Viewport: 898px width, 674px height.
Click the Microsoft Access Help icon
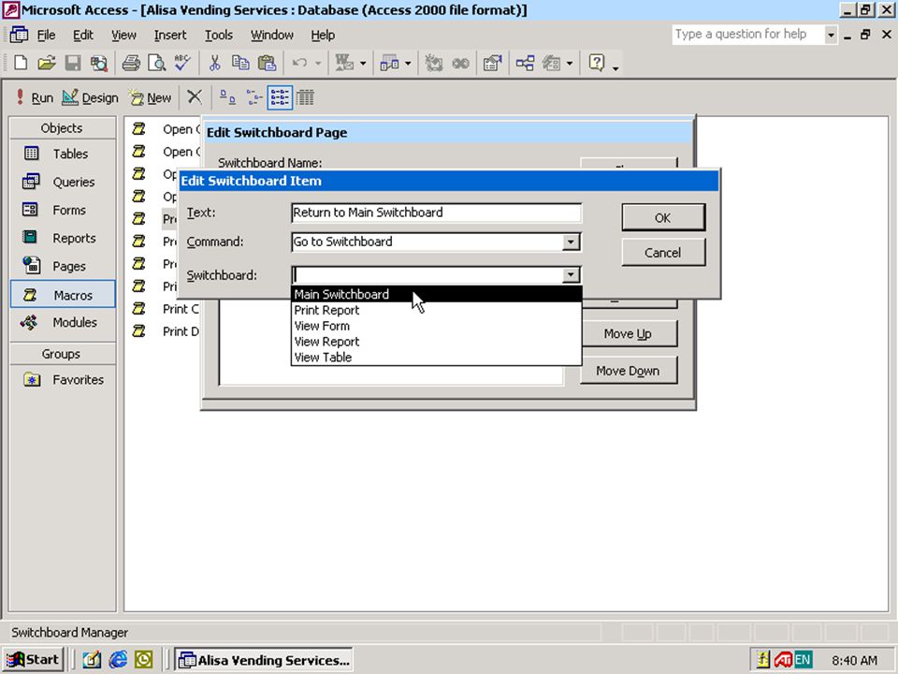(x=596, y=62)
